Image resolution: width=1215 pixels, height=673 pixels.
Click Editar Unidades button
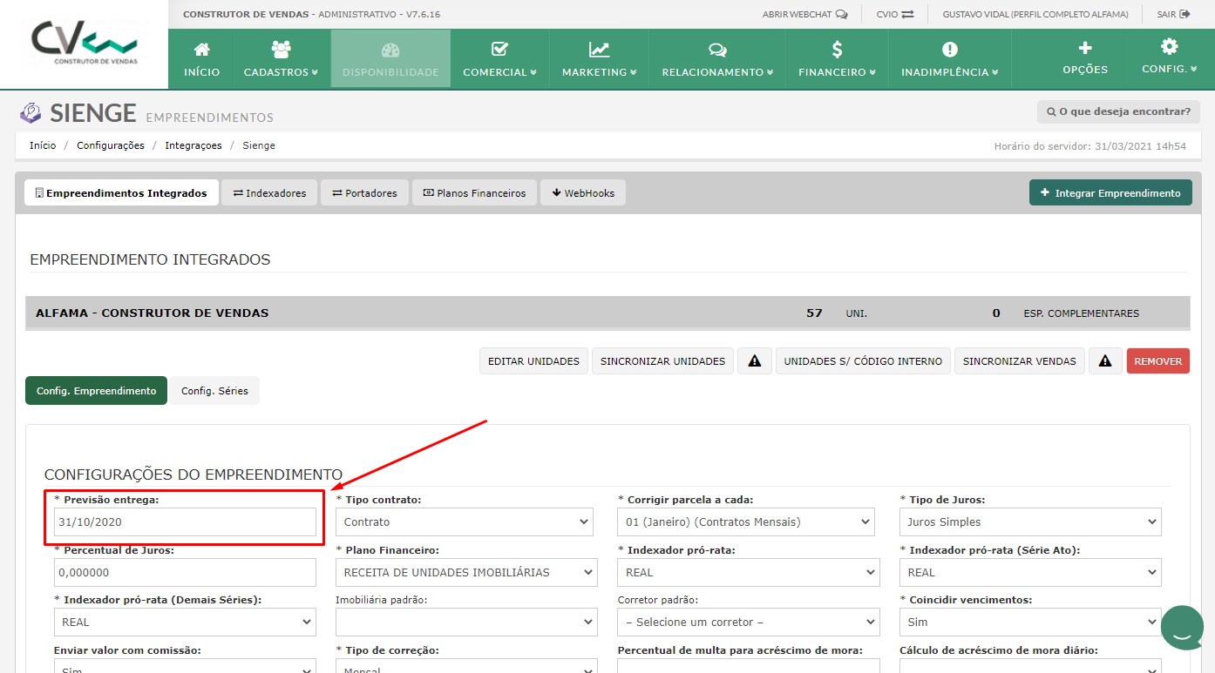click(533, 361)
